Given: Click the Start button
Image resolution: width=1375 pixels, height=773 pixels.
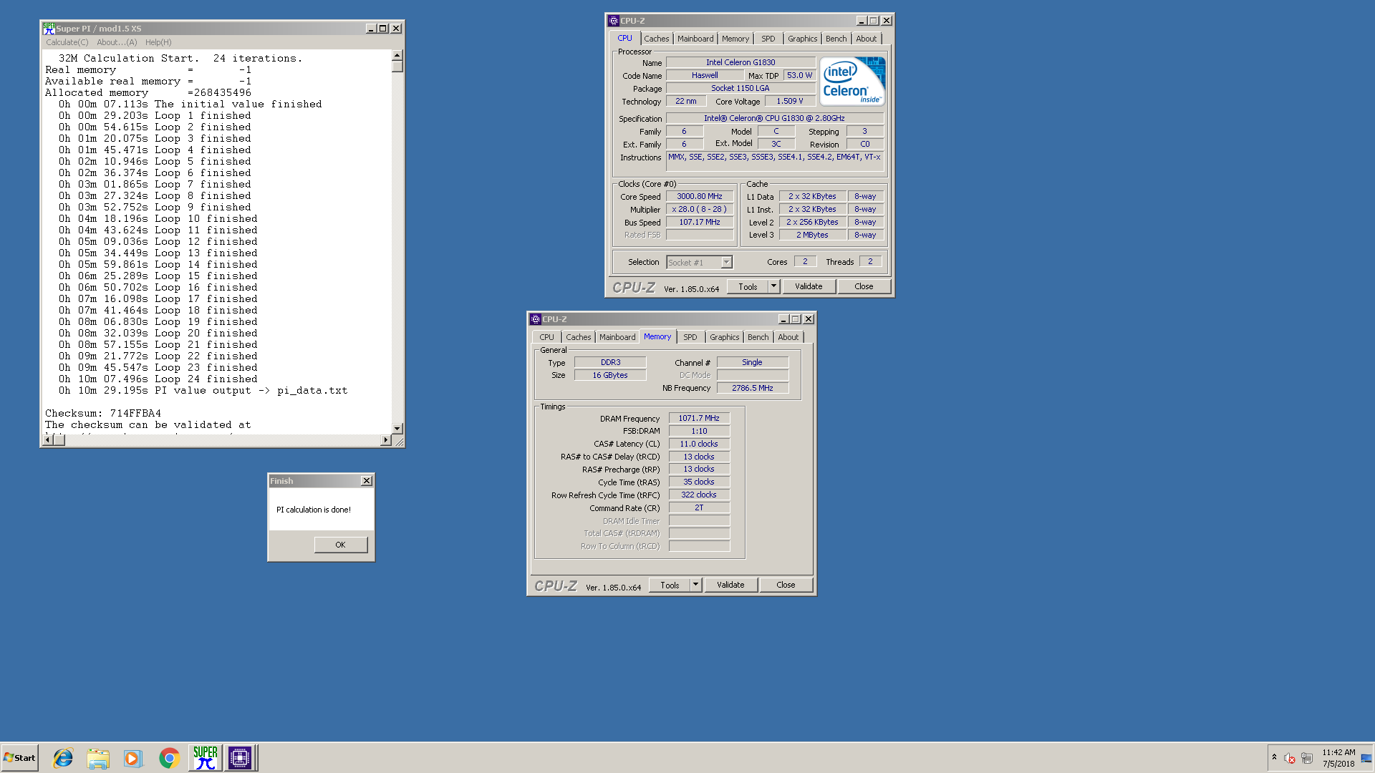Looking at the screenshot, I should [x=19, y=758].
